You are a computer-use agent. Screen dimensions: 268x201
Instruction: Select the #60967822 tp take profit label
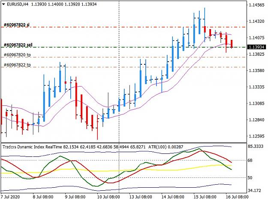[17, 65]
